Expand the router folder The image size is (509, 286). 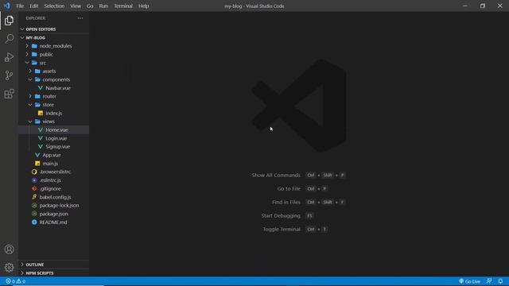53,96
